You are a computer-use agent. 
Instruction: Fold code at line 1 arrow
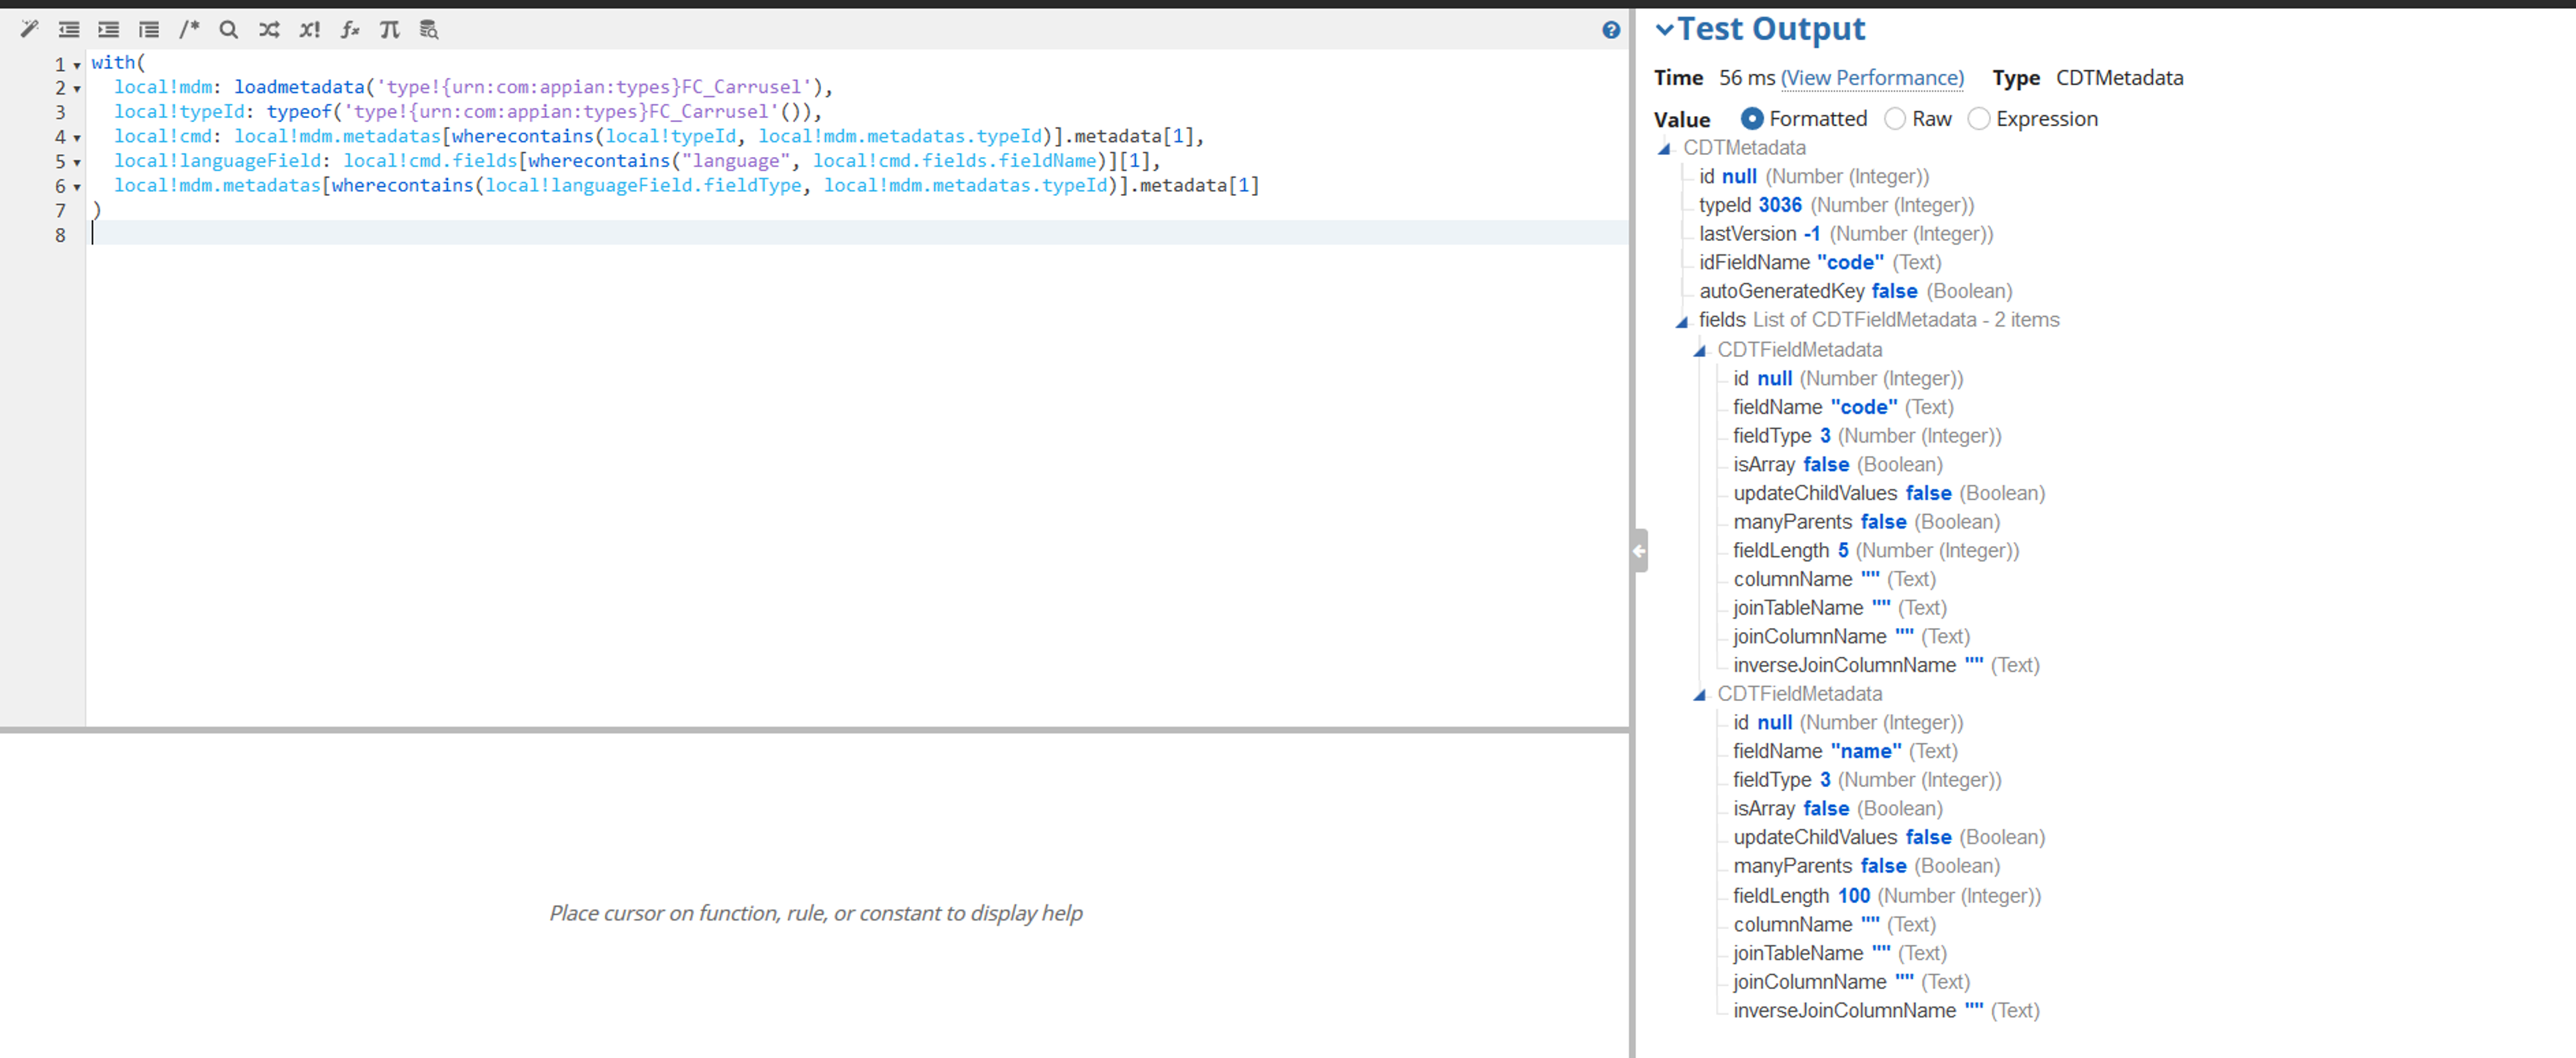coord(77,65)
